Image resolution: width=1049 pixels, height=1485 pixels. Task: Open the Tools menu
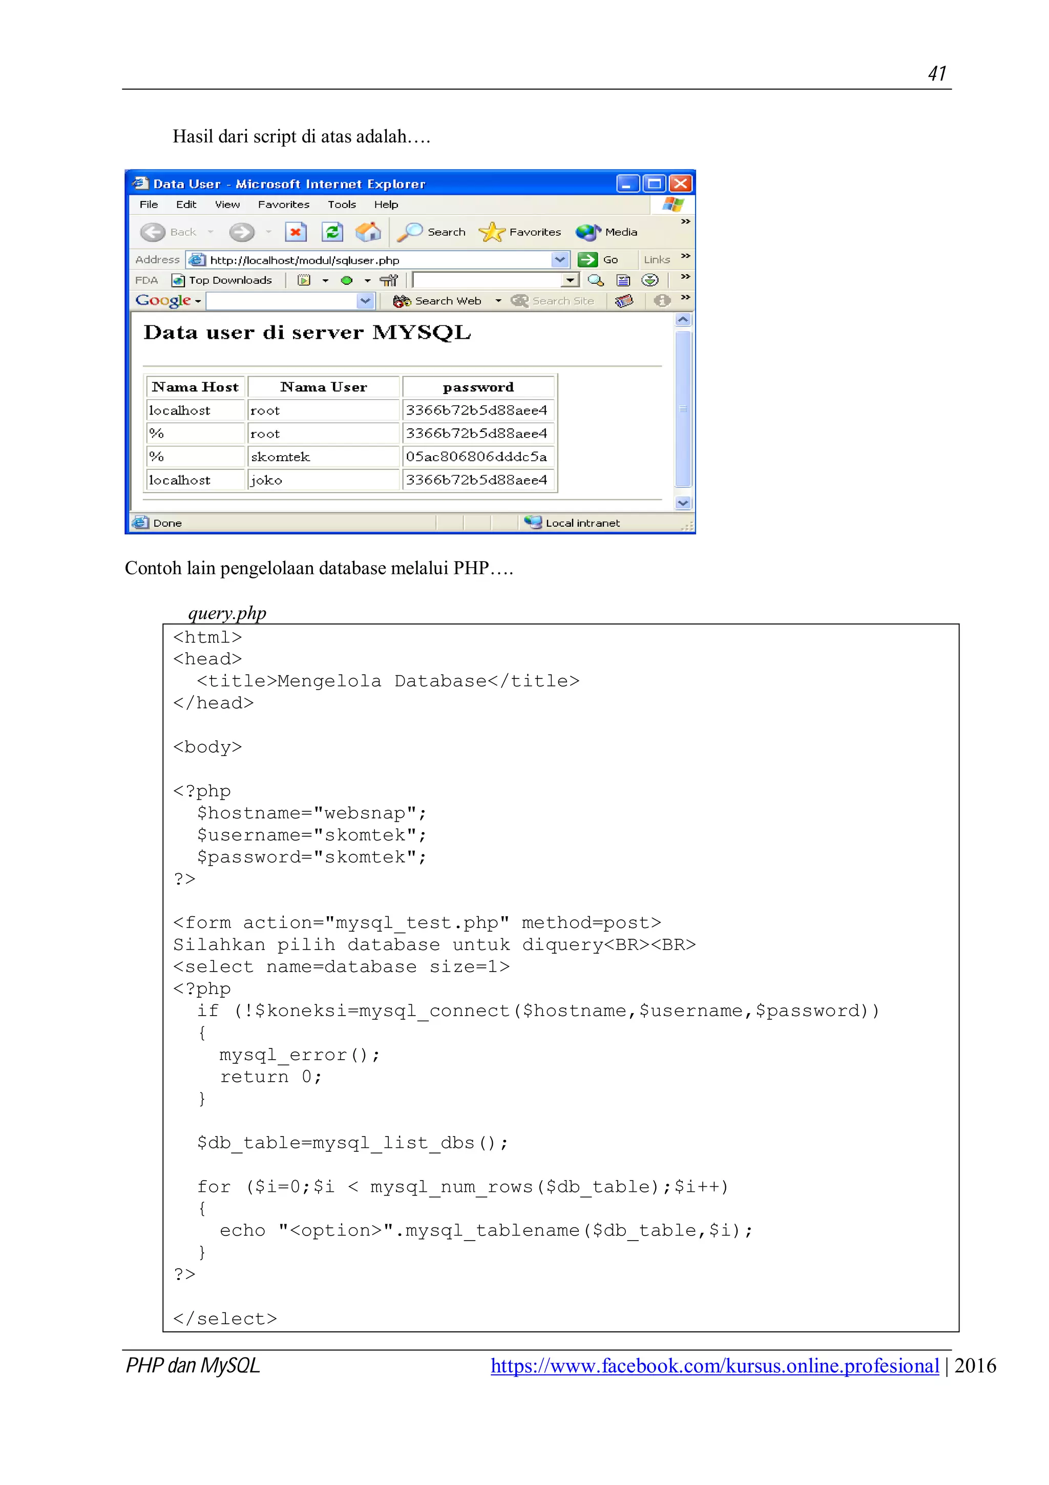tap(342, 204)
